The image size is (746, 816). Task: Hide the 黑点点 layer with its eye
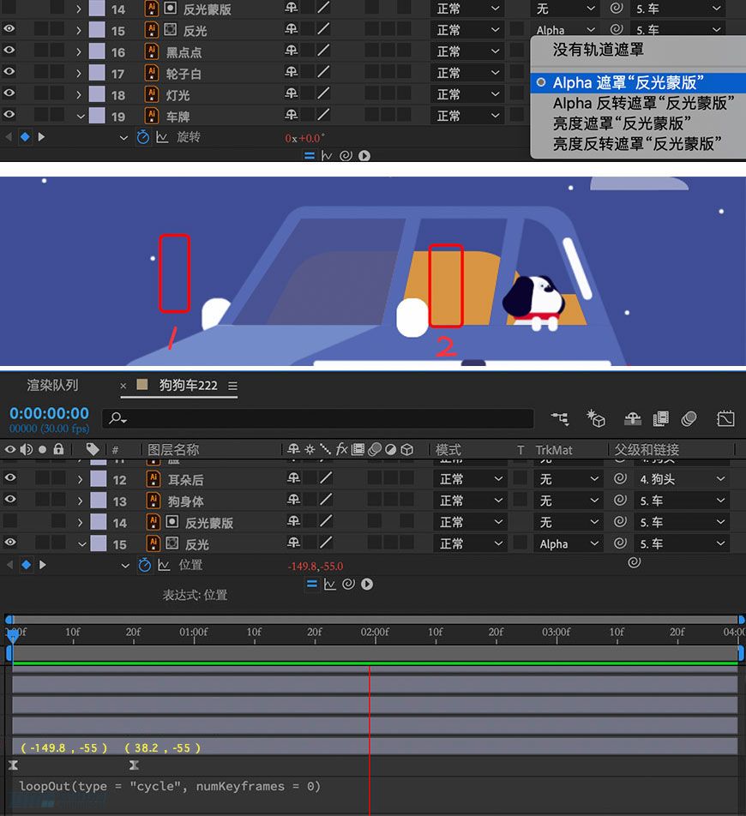(9, 50)
